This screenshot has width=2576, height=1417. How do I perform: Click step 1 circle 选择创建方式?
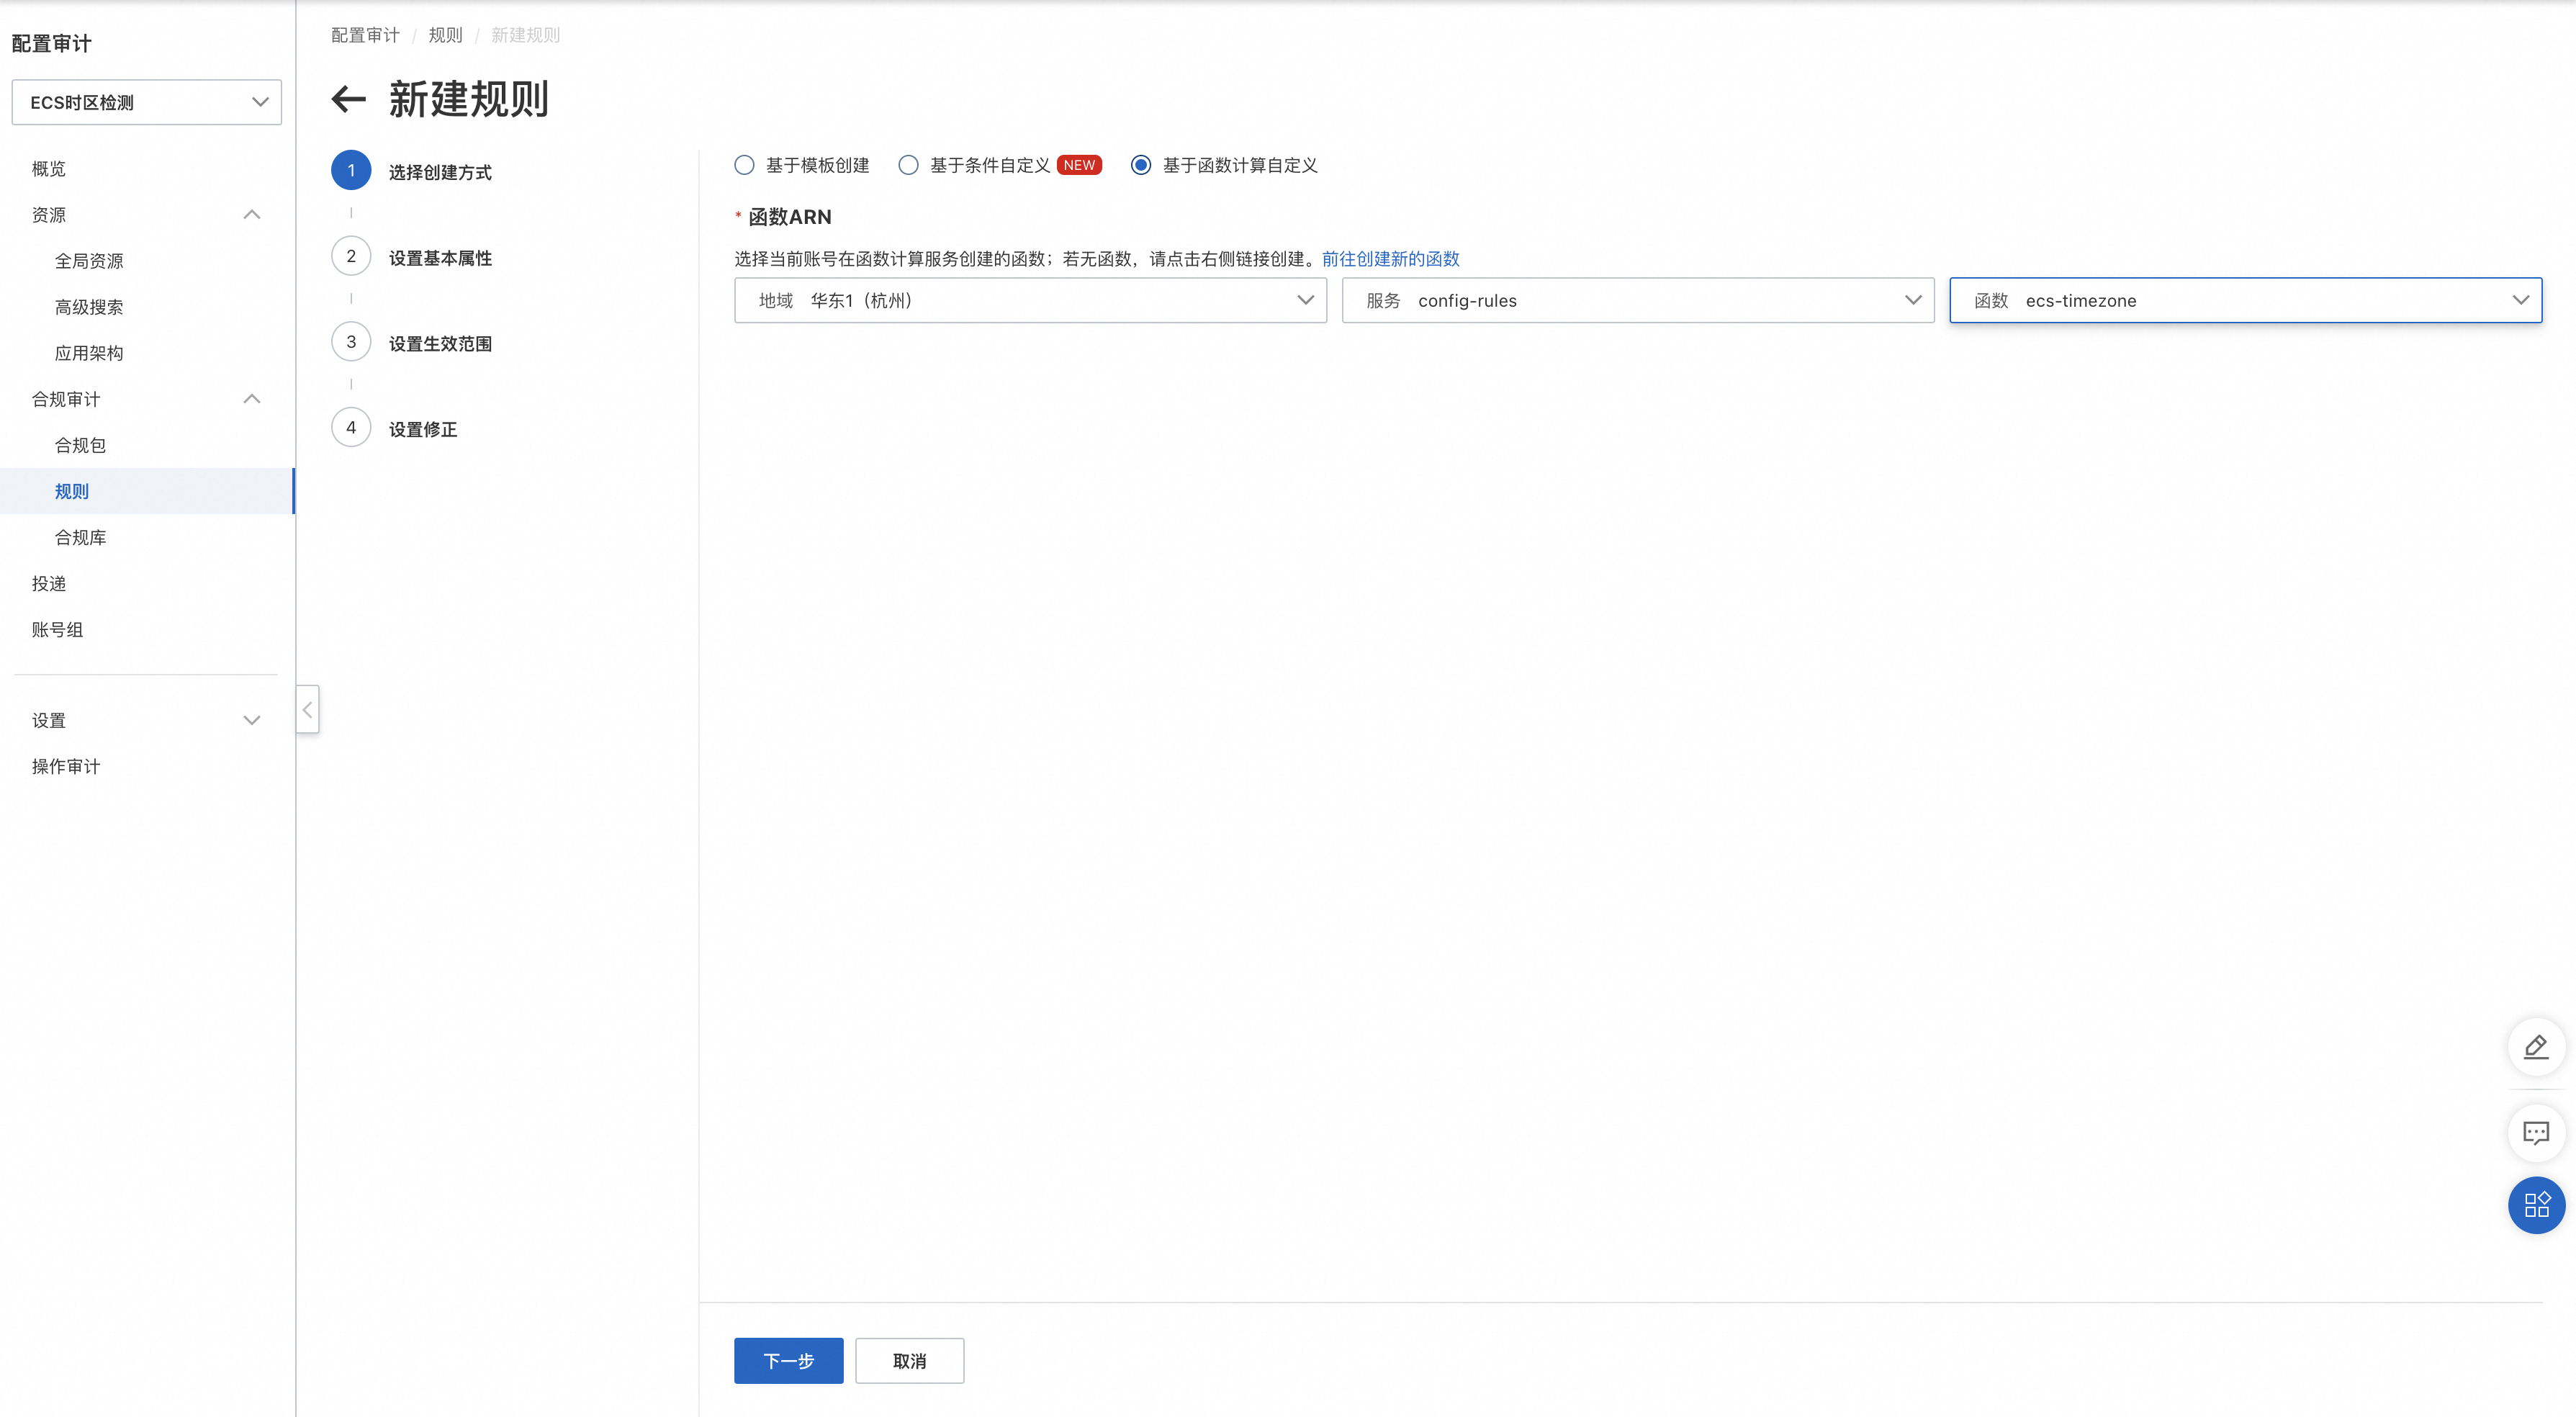pos(351,171)
